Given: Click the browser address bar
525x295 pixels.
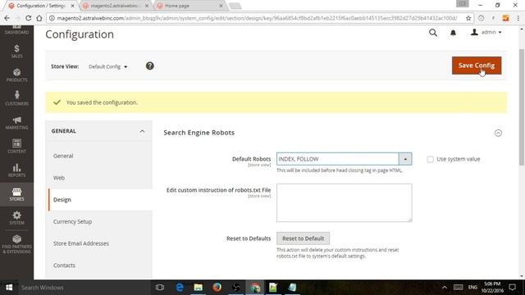Looking at the screenshot, I should point(257,18).
